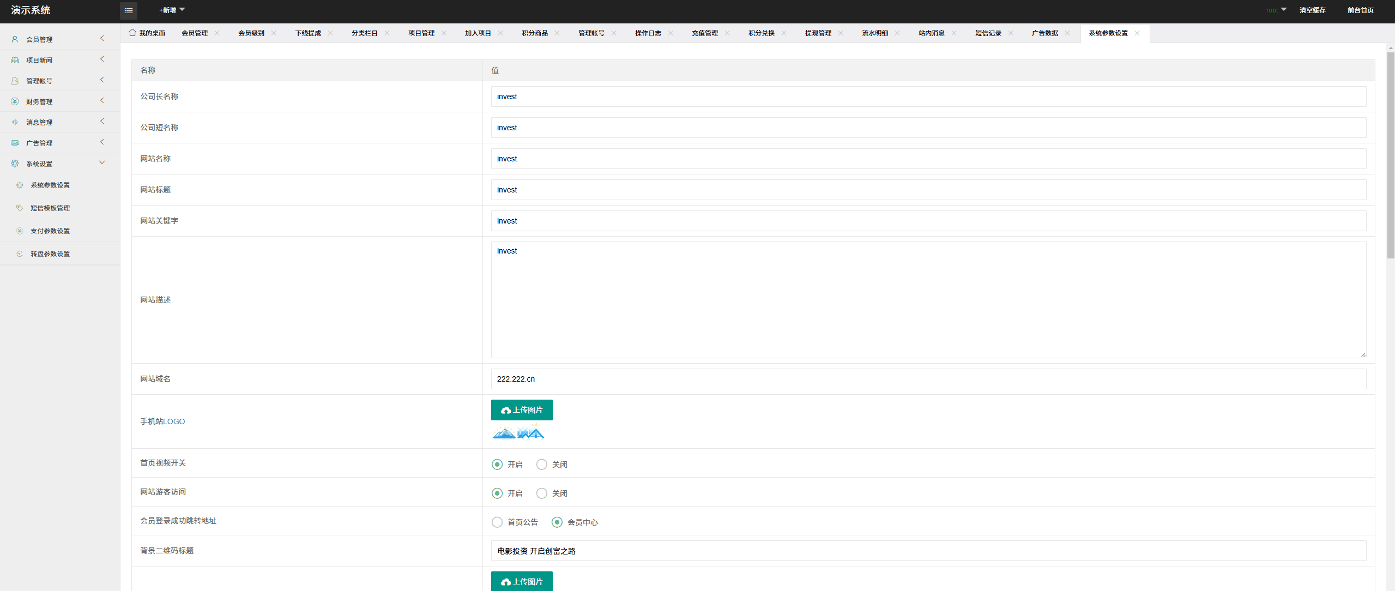Click the 广告管理 sidebar picture icon
Screen dimensions: 1395x591
[15, 143]
